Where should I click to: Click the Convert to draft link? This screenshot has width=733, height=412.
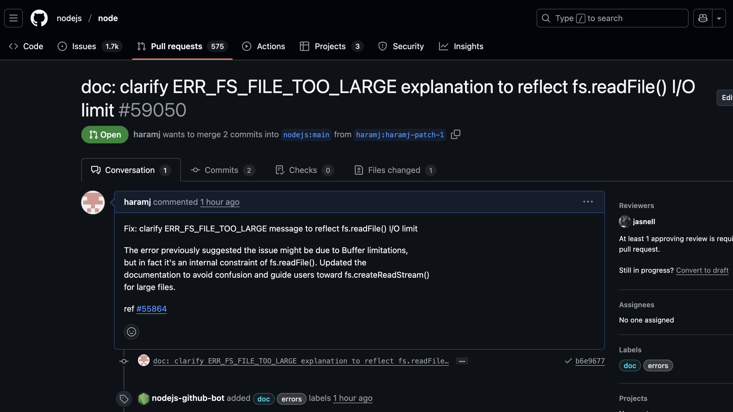(x=702, y=270)
